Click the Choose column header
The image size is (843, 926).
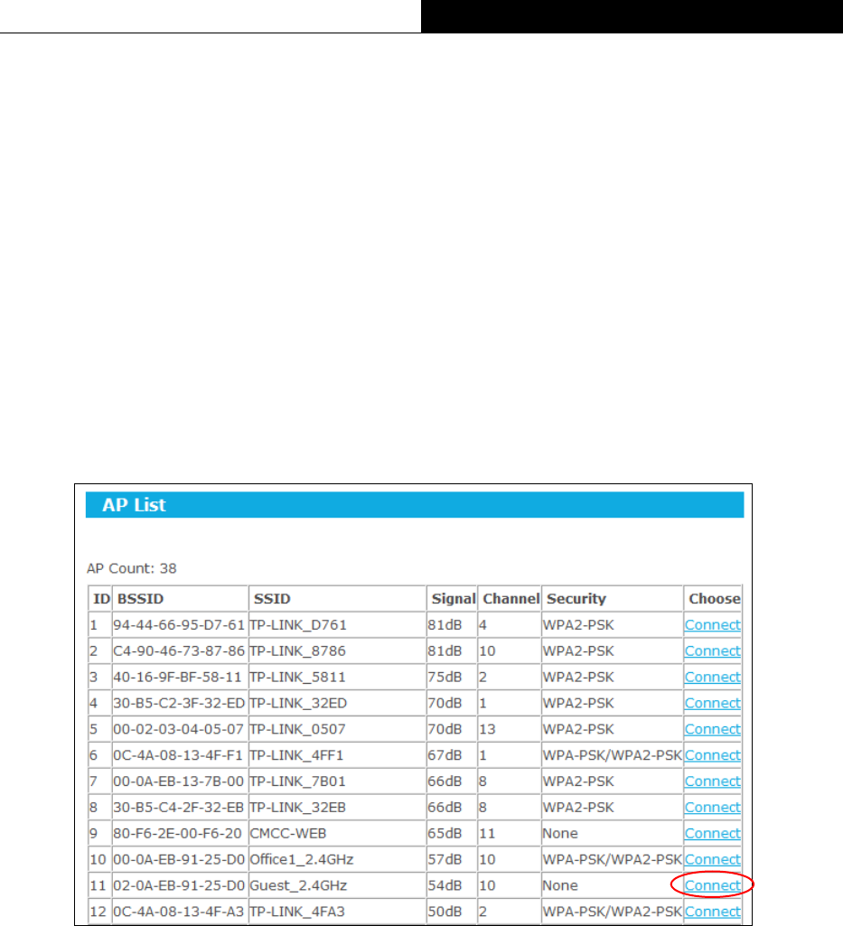pyautogui.click(x=714, y=599)
